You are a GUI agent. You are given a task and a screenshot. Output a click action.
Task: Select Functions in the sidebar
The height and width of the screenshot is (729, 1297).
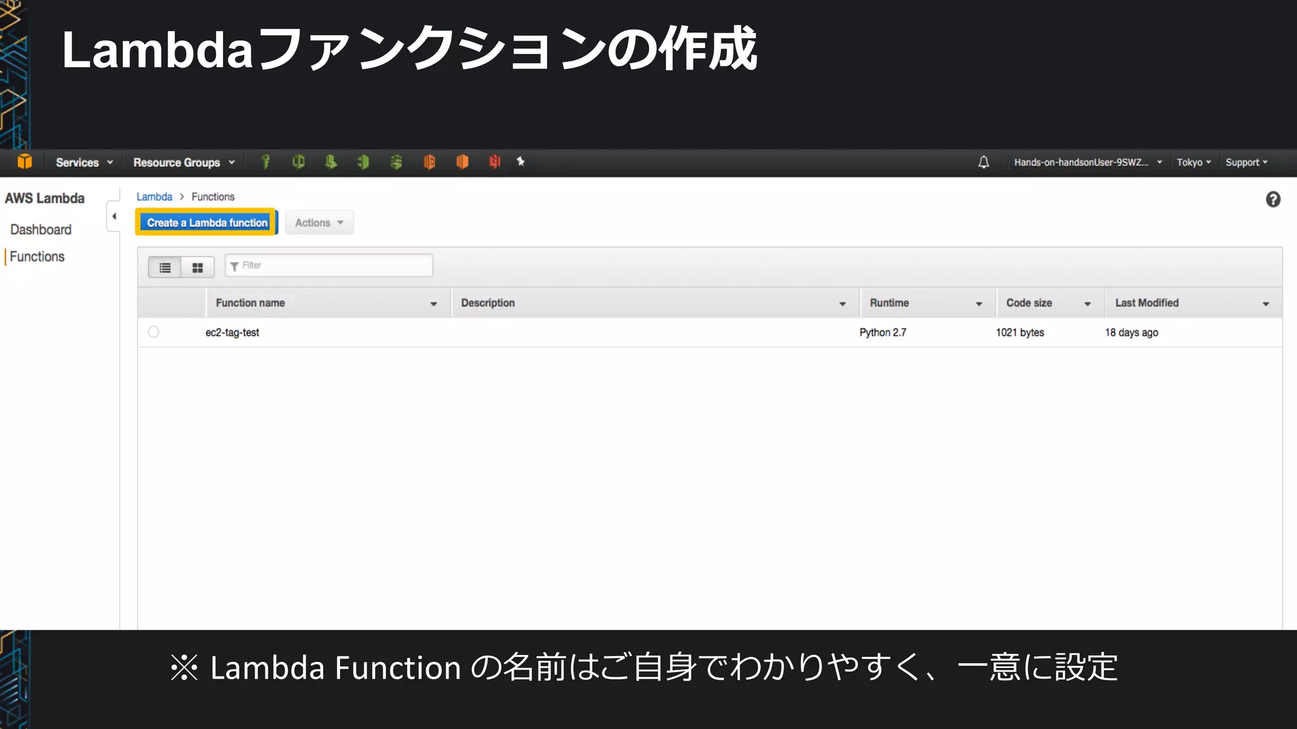click(x=37, y=256)
